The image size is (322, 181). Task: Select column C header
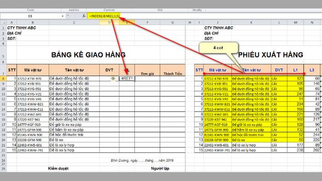click(x=74, y=23)
